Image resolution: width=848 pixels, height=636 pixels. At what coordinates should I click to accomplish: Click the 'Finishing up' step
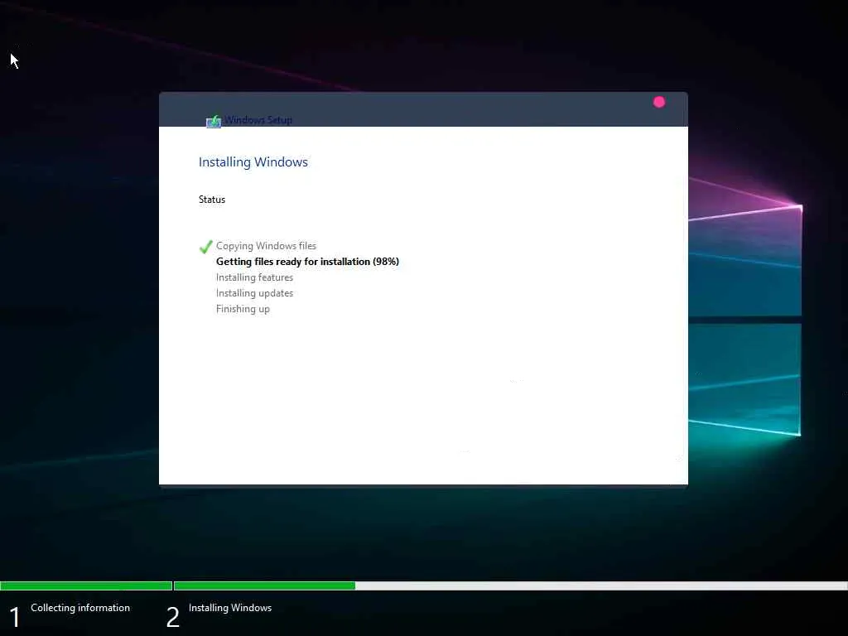click(x=243, y=309)
